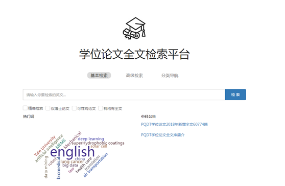The image size is (285, 186).
Task: Enable the 精确检索 checkbox
Action: 25,108
